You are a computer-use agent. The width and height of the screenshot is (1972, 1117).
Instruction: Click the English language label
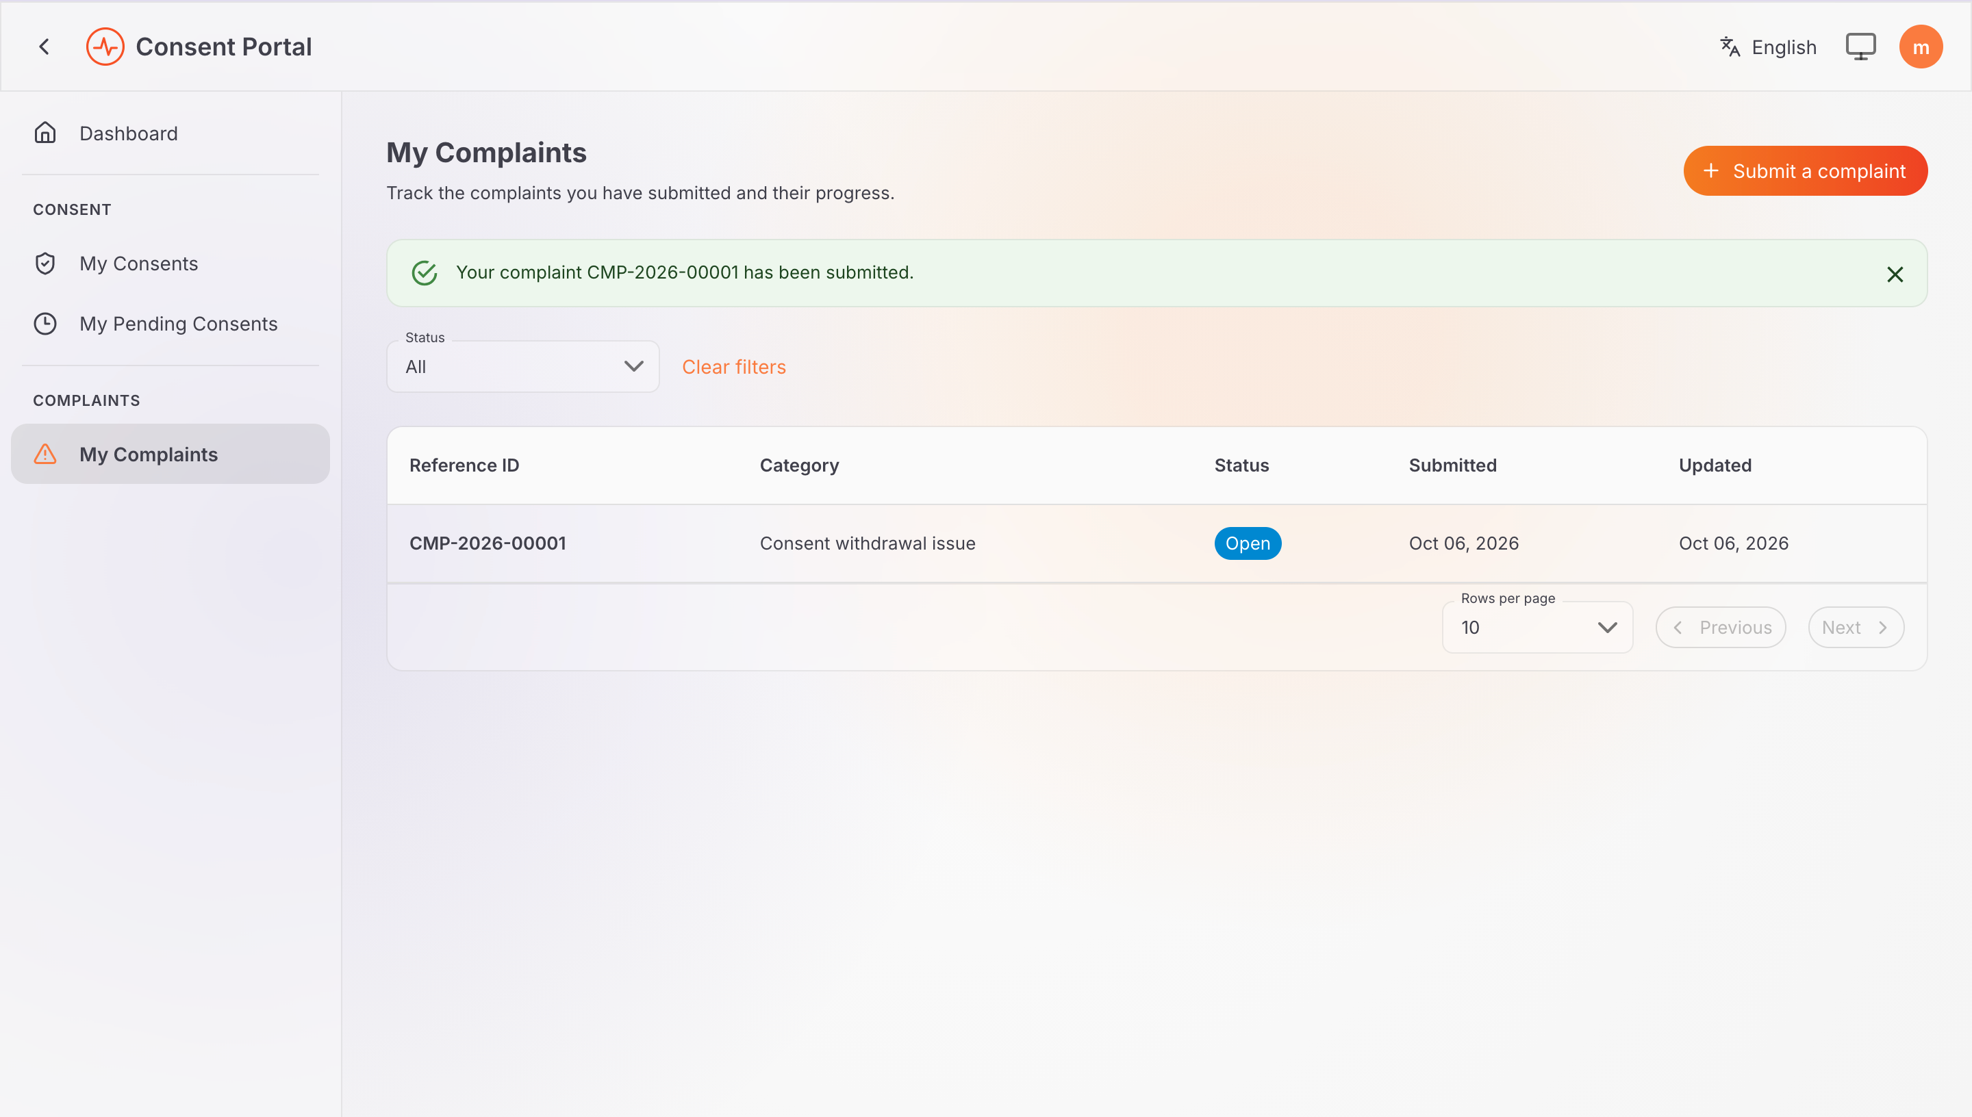click(x=1784, y=47)
